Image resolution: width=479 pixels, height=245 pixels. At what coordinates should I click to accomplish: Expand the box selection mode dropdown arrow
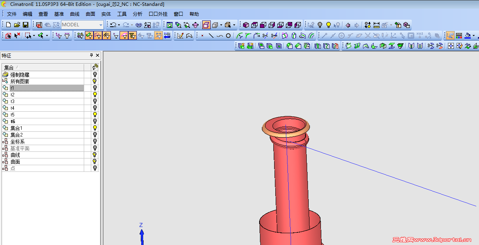tap(34, 35)
